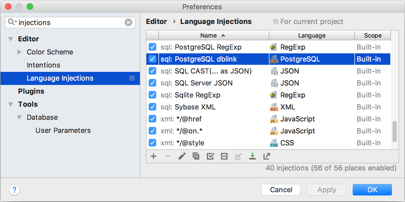Screen dimensions: 405x202
Task: Uncheck the sql: Sybase XML injection
Action: coord(152,107)
